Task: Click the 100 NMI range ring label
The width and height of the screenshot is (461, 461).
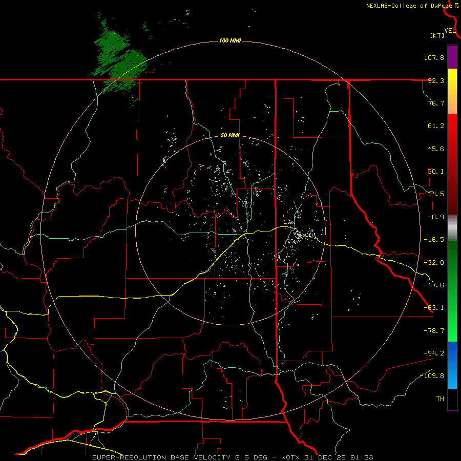Action: [x=230, y=40]
